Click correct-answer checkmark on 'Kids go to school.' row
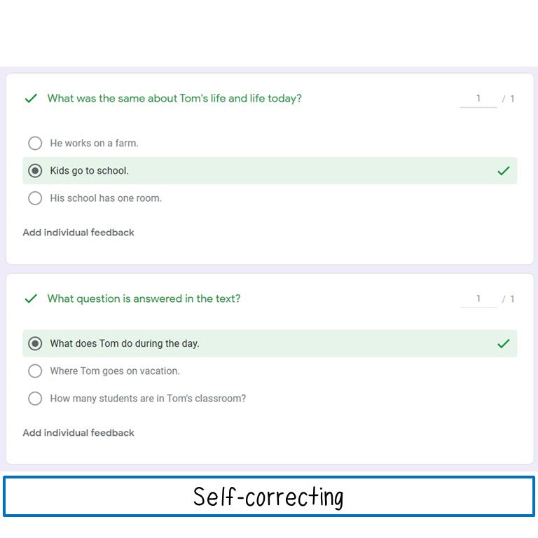 click(x=503, y=171)
